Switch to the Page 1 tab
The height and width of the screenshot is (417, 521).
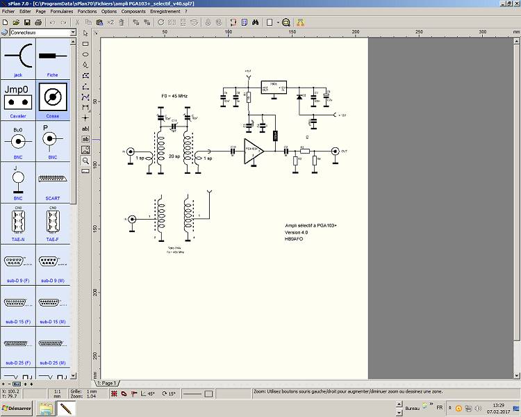pos(108,383)
